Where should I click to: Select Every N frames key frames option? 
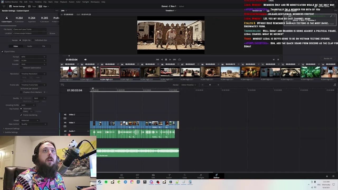click(21, 111)
